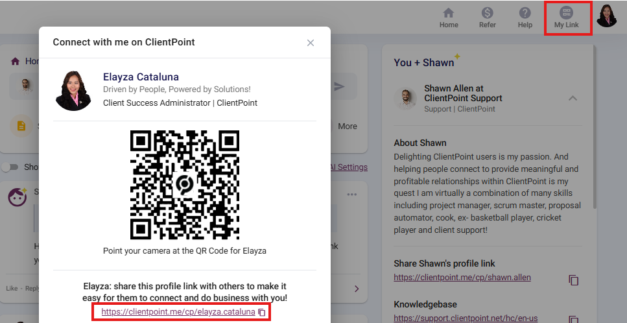This screenshot has width=627, height=323.
Task: Copy Shawn's profile link icon
Action: coord(573,280)
